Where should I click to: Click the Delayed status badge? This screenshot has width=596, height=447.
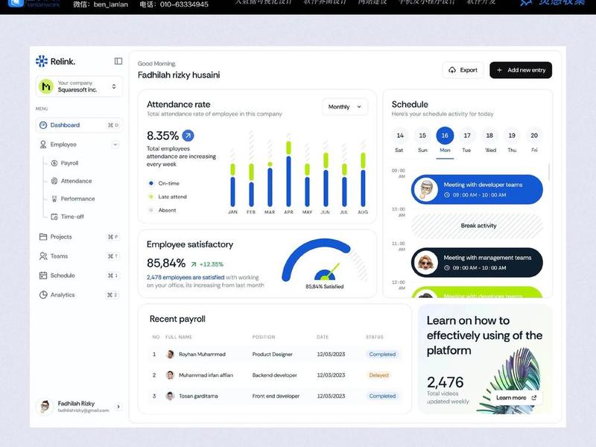378,375
